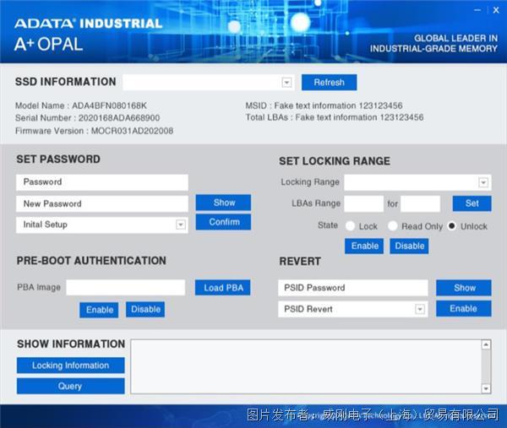Click the Firmware Version MOCR031AD202008 text
Viewport: 507px width, 428px height.
pyautogui.click(x=94, y=131)
